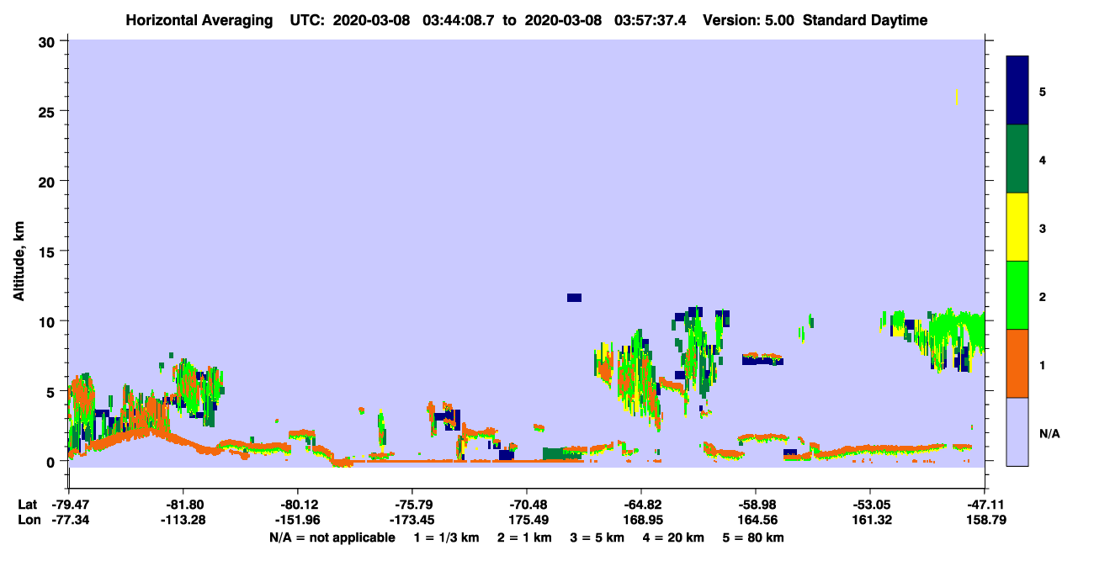The image size is (1094, 561).
Task: Click the 'Lon' row label
Action: point(29,520)
